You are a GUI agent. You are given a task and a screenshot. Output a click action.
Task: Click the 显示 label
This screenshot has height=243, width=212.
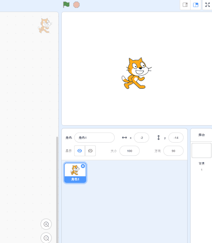[x=69, y=151]
